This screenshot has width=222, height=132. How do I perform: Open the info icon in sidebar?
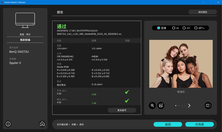click(x=8, y=124)
